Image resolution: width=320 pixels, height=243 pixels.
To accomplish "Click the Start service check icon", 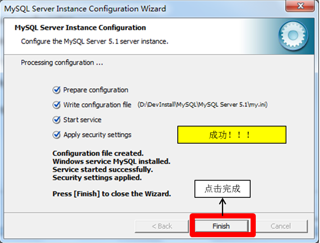I will tap(57, 120).
